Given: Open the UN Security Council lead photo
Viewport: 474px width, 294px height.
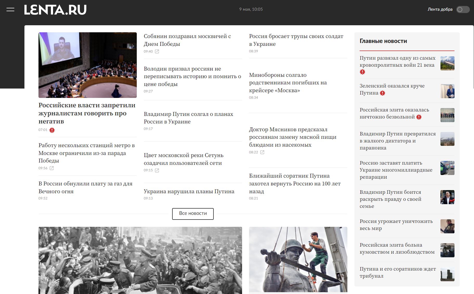Looking at the screenshot, I should point(88,65).
